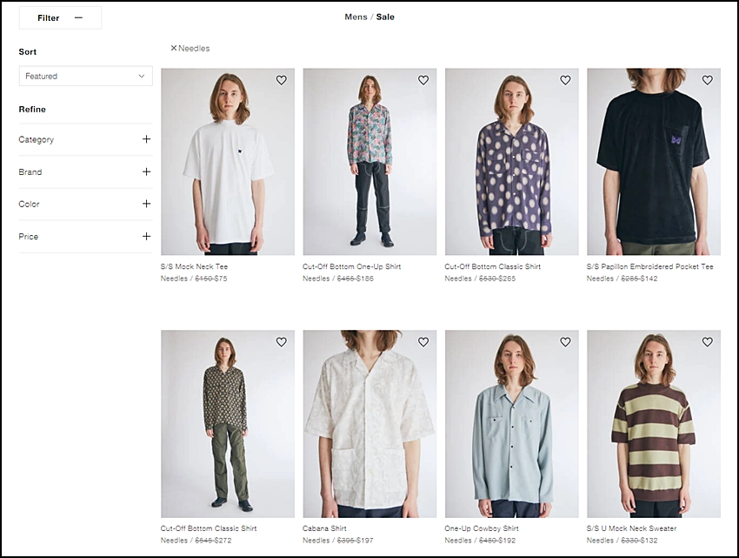The width and height of the screenshot is (739, 558).
Task: View the white Cabana Shirt photo
Action: tap(370, 424)
